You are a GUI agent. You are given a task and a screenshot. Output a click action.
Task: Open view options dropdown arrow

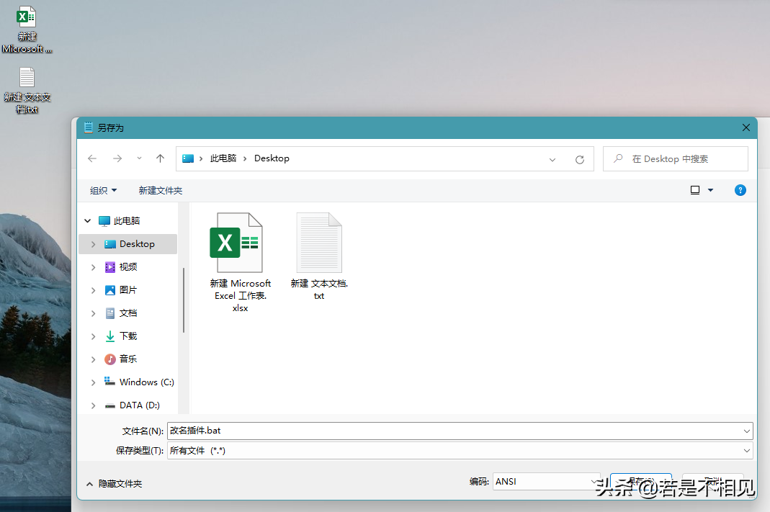pyautogui.click(x=710, y=190)
